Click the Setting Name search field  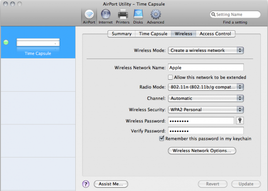(x=235, y=15)
